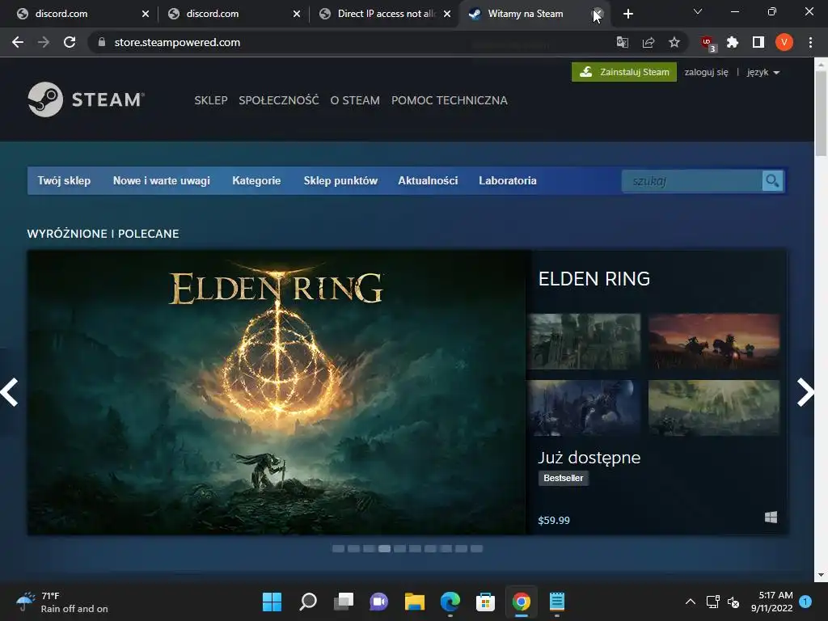Open the O STEAM page
The height and width of the screenshot is (621, 828).
(355, 100)
